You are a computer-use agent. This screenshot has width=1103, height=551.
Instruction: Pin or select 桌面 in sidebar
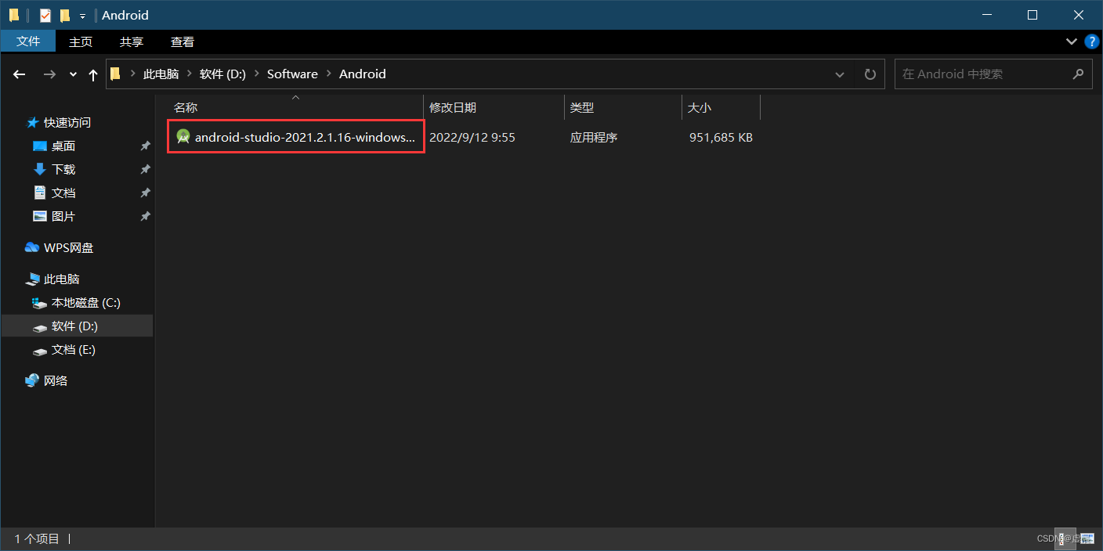(x=61, y=146)
